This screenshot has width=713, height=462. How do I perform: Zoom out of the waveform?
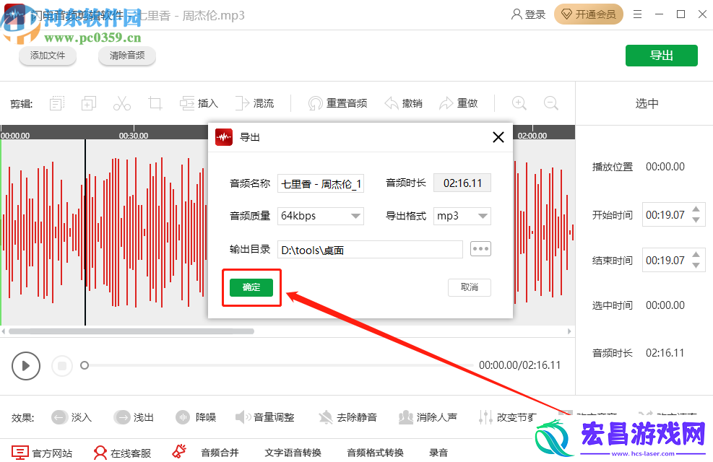(550, 103)
